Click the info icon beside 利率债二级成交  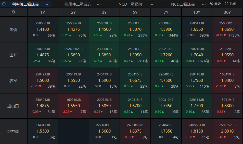(x=4, y=4)
